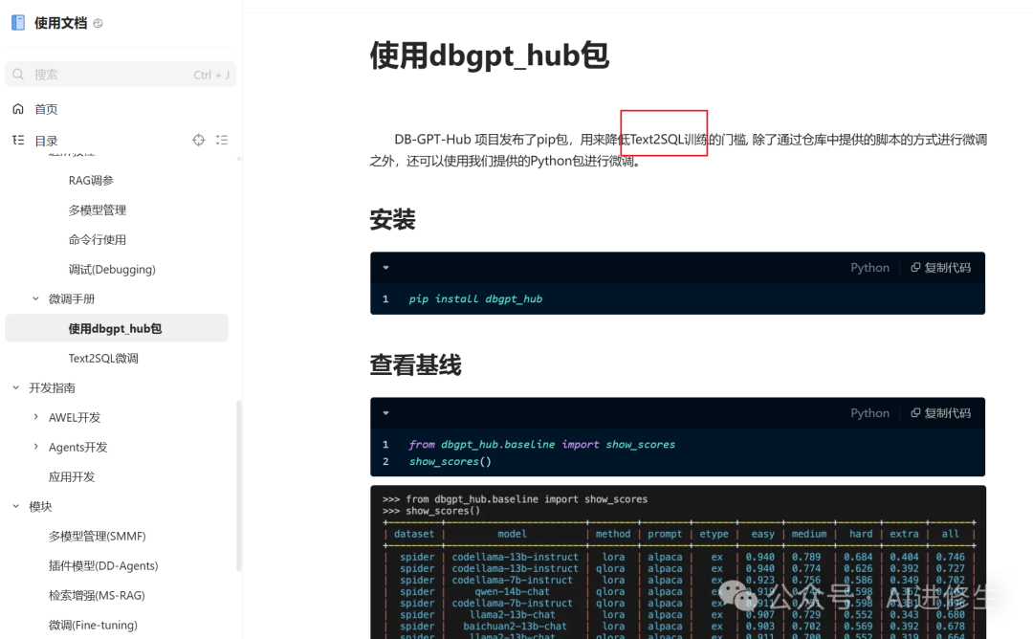
Task: Open the Agents开发 entry
Action: (x=77, y=448)
